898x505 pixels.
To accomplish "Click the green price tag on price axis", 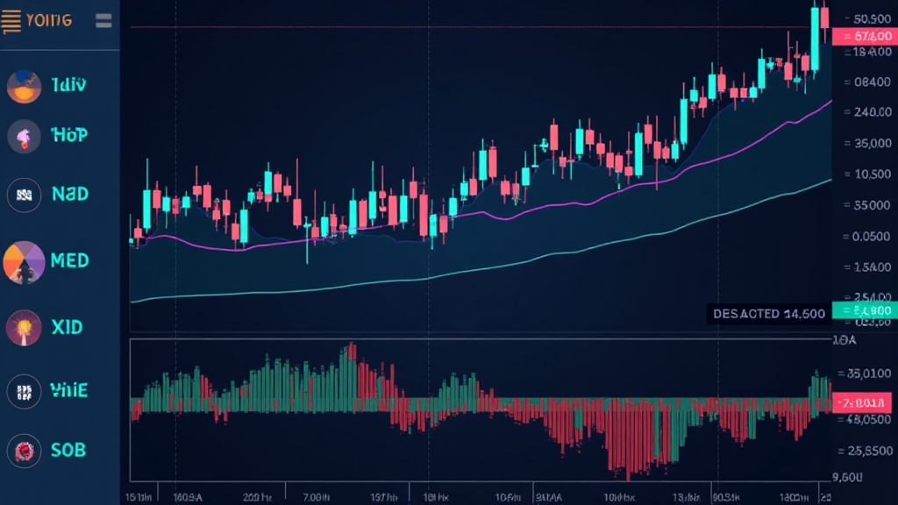I will click(865, 310).
